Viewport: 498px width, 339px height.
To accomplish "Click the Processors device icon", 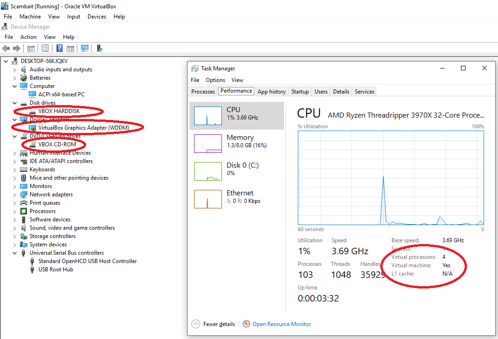I will pyautogui.click(x=24, y=211).
